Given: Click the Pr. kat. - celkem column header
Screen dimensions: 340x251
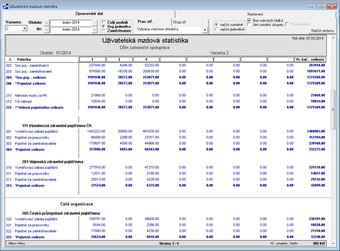Looking at the screenshot, I should 310,60.
